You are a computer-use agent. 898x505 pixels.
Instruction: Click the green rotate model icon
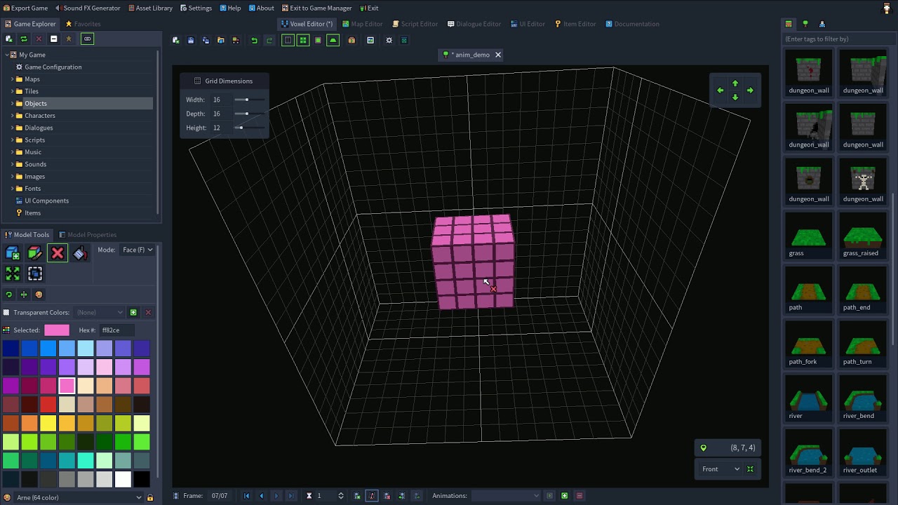[x=9, y=295]
